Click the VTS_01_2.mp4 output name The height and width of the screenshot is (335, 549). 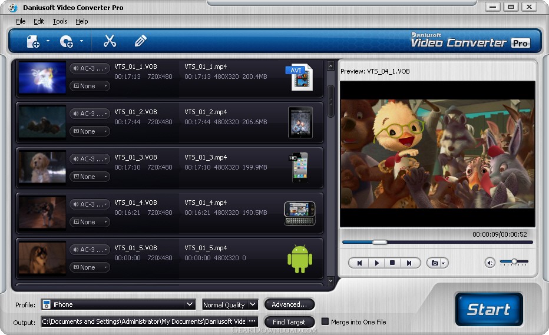(x=206, y=112)
